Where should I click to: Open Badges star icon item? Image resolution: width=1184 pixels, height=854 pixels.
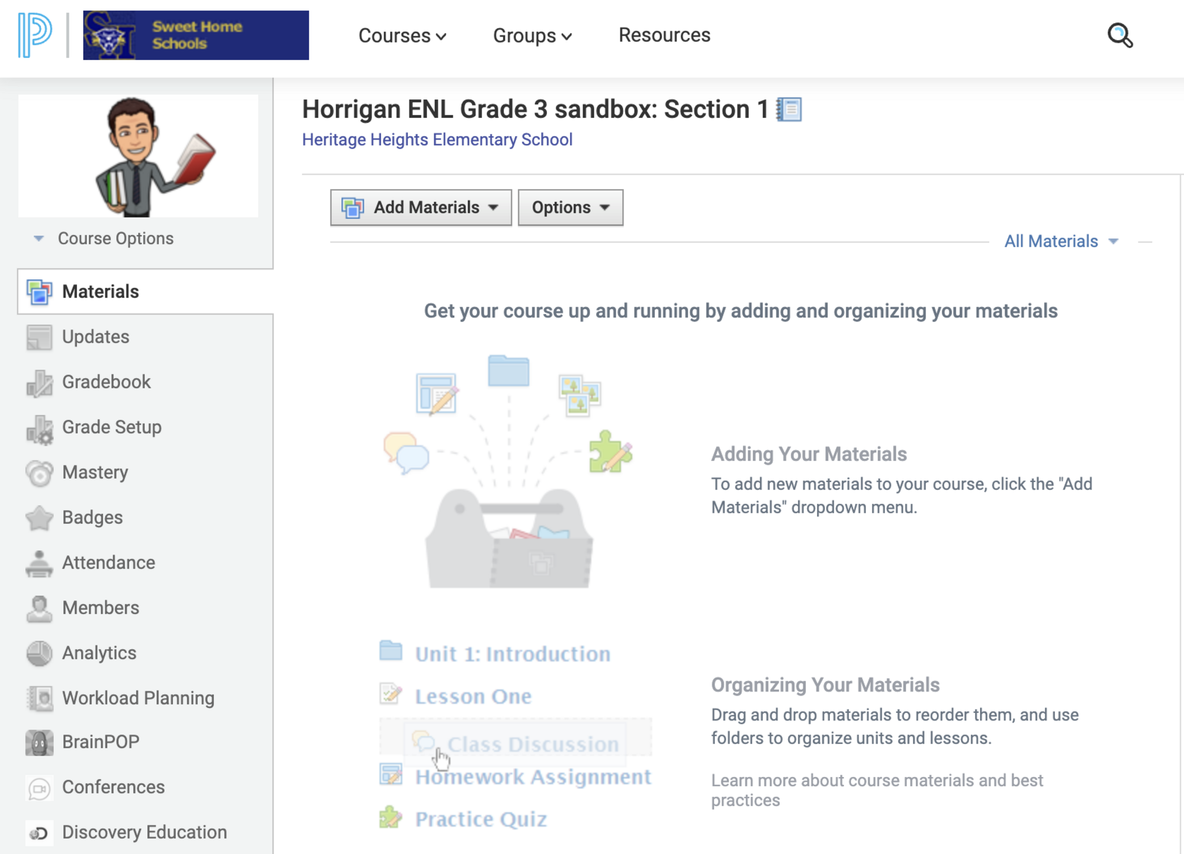click(x=39, y=517)
